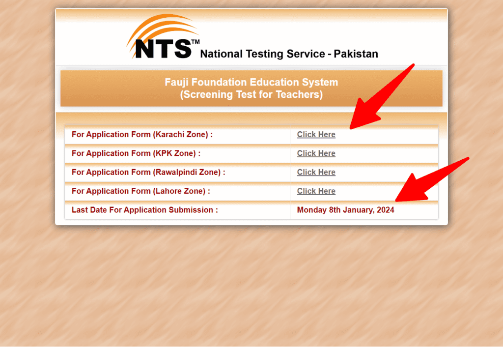Click the Lahore Zone application form label
This screenshot has width=503, height=347.
tap(141, 191)
